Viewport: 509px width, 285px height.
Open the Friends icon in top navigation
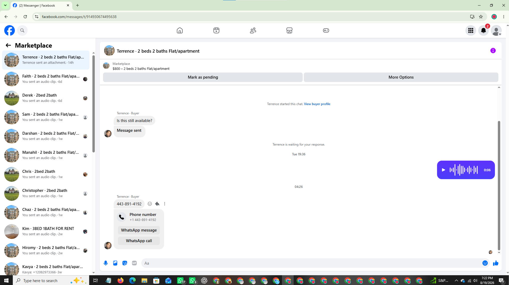[253, 30]
